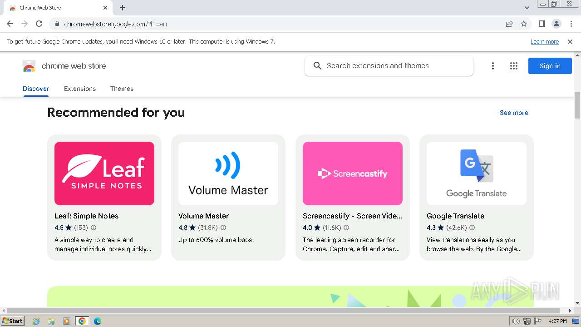The image size is (581, 327).
Task: Select the Discover tab
Action: click(36, 89)
